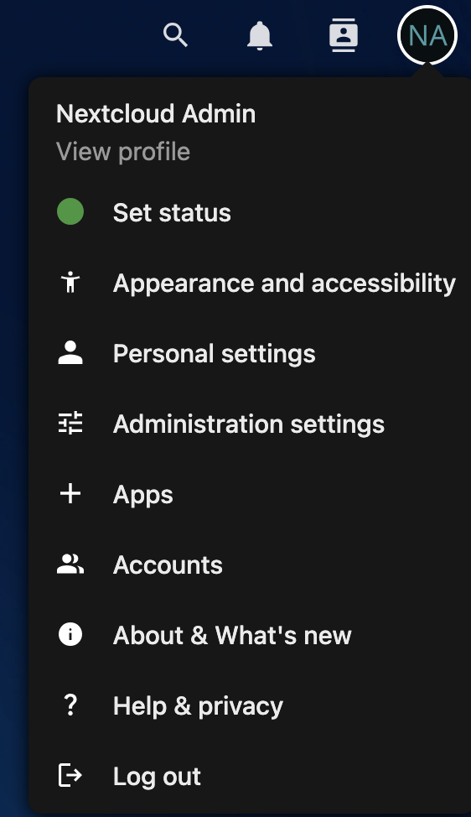Click the info circle icon

[70, 635]
